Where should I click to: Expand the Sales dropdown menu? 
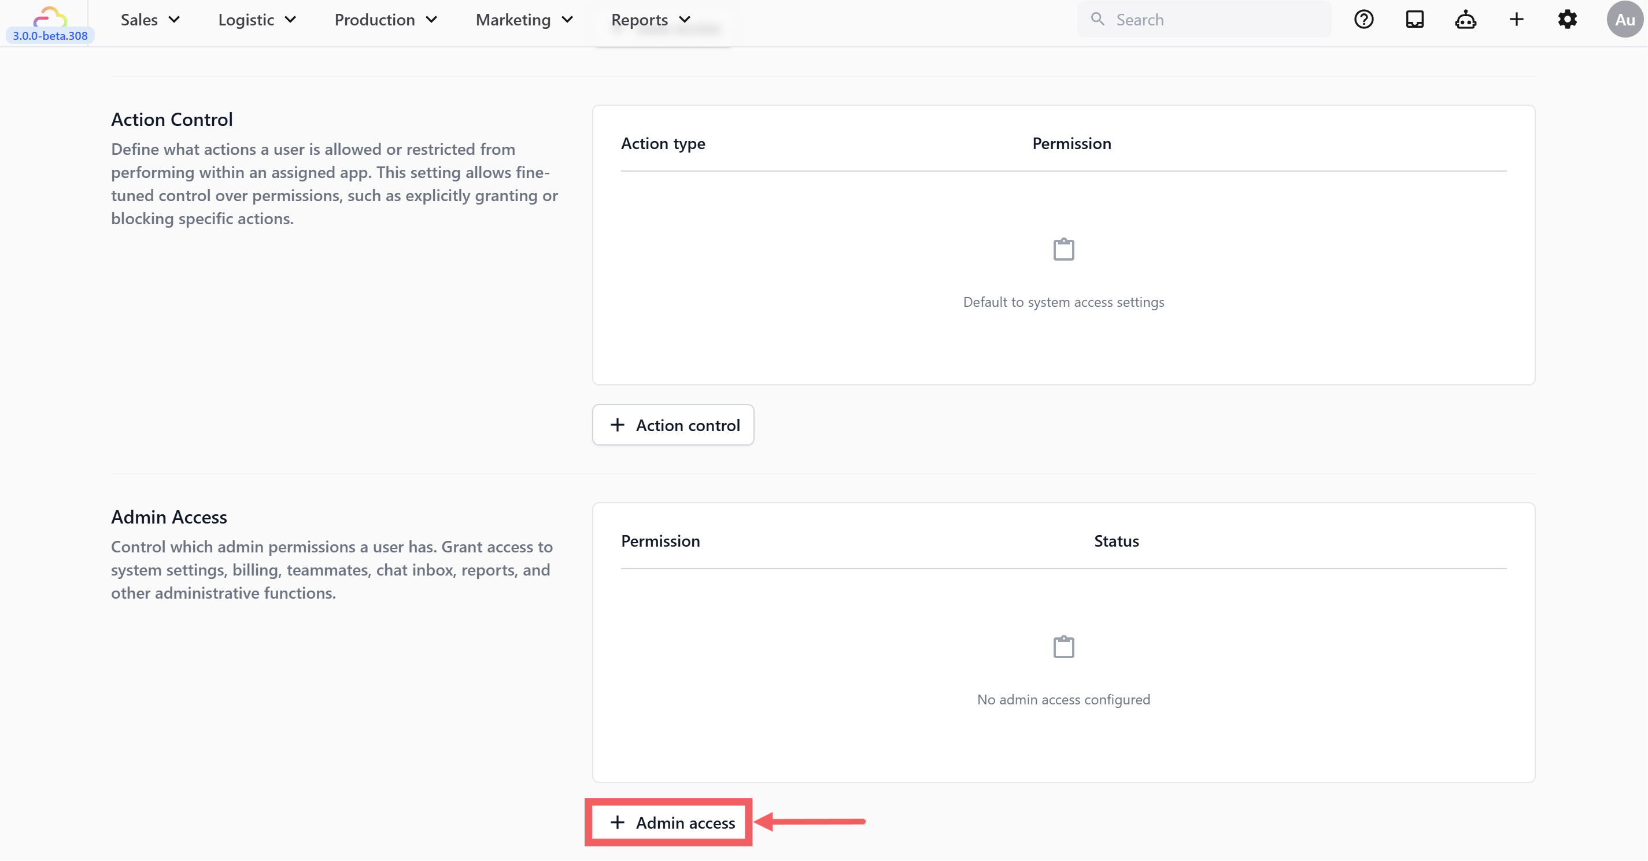pos(150,20)
